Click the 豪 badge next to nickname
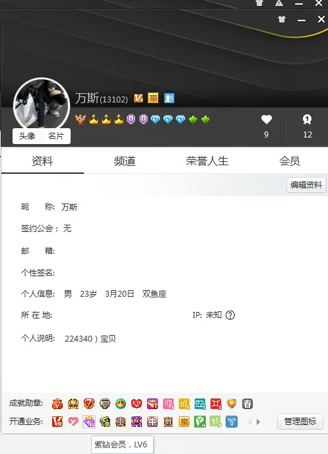 [153, 98]
